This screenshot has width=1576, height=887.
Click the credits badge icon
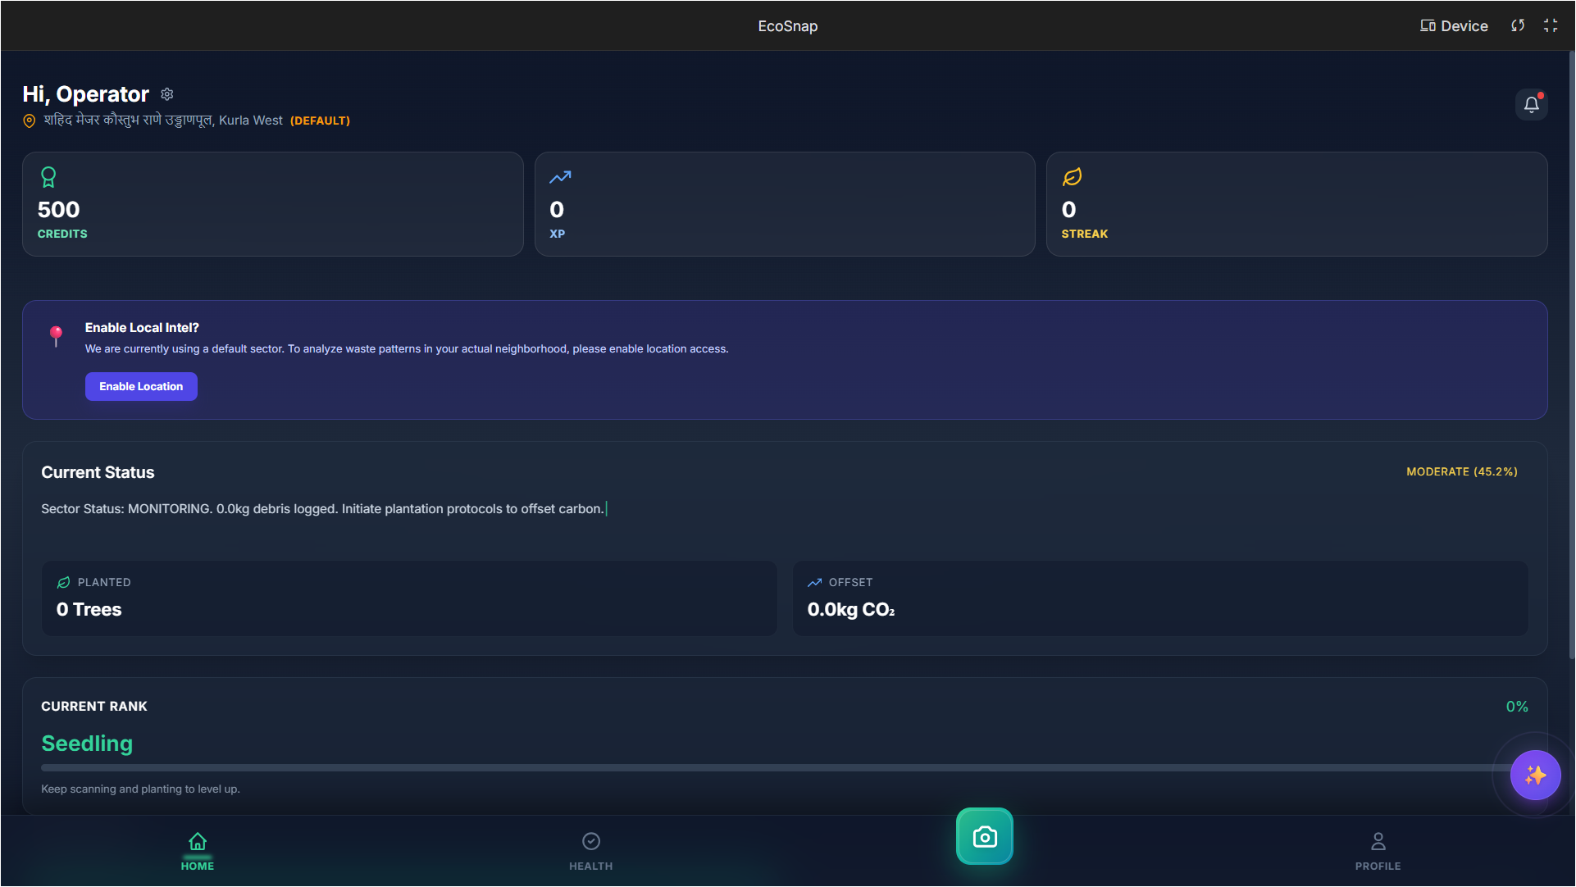pos(48,177)
